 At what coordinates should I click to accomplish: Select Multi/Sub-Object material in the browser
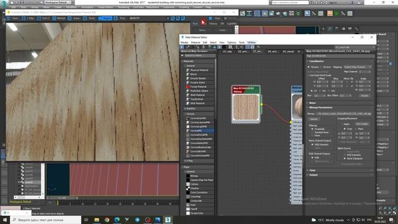pos(199,91)
